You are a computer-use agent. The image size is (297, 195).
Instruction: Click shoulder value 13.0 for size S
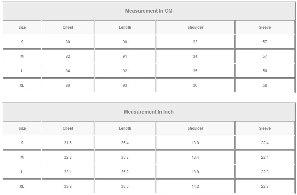pyautogui.click(x=195, y=143)
